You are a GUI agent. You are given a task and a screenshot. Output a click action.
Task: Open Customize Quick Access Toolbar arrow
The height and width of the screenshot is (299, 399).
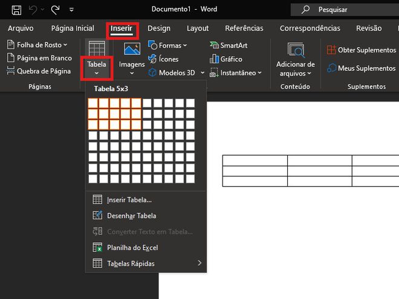pos(71,10)
